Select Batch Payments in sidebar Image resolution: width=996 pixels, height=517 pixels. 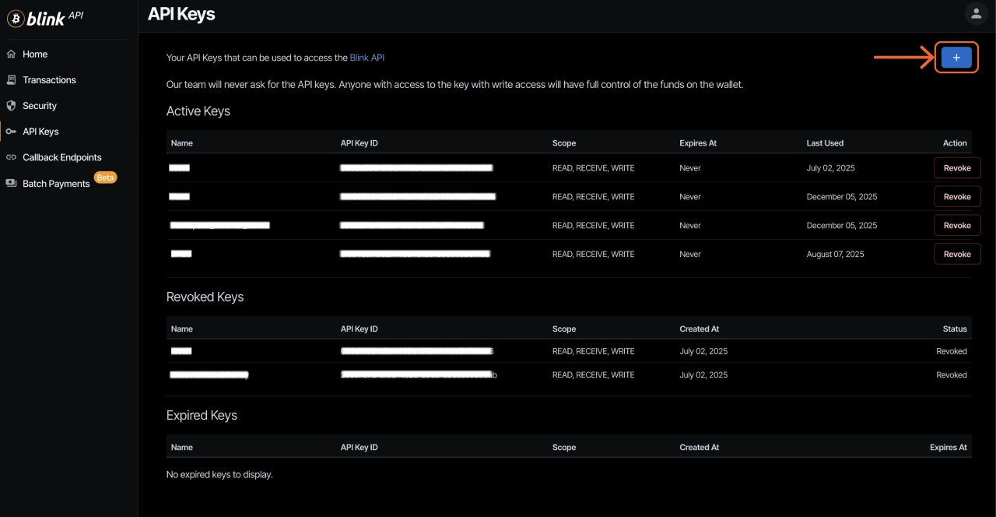pyautogui.click(x=56, y=184)
